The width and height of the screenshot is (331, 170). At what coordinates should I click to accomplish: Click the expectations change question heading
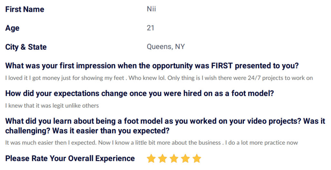coord(139,93)
